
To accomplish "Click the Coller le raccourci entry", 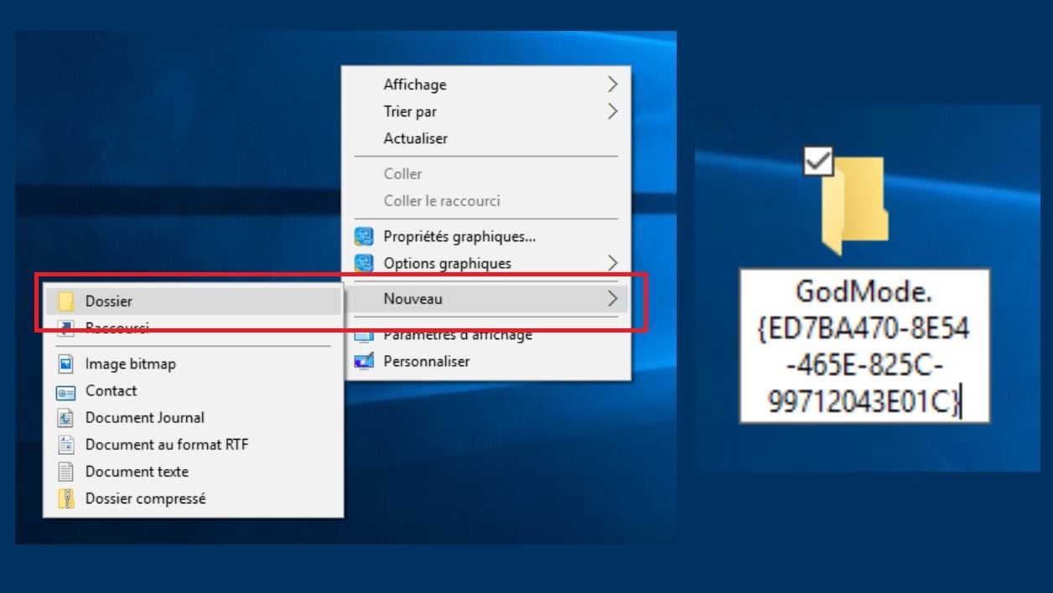I will (441, 201).
